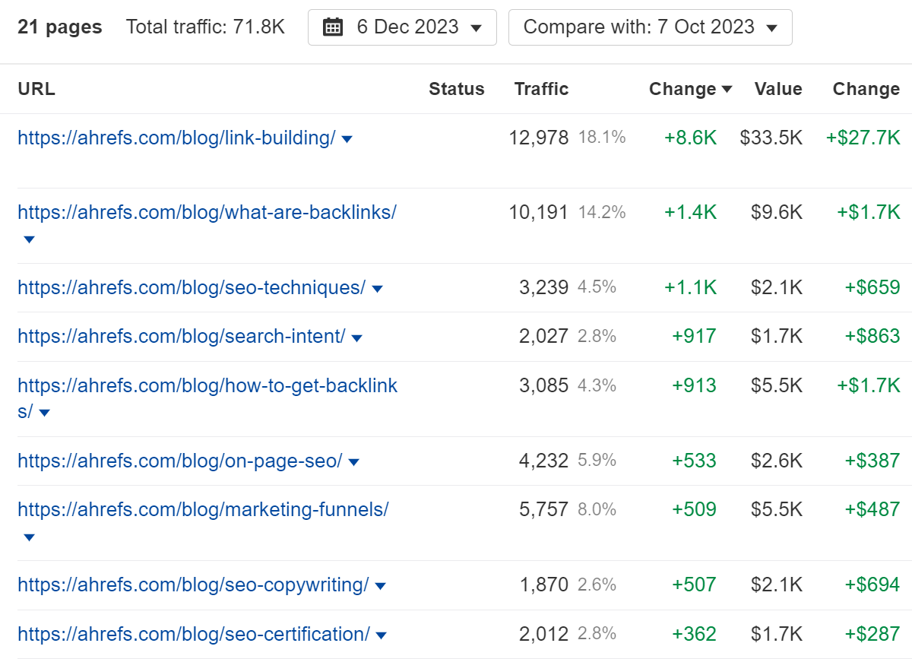This screenshot has height=659, width=912.
Task: Expand the caret next to on-page-seo URL
Action: [353, 461]
